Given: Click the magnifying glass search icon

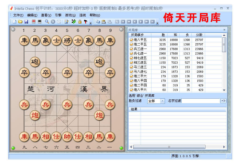Looking at the screenshot, I should [x=47, y=22].
